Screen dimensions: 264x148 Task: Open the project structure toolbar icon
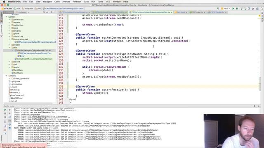tap(257, 9)
